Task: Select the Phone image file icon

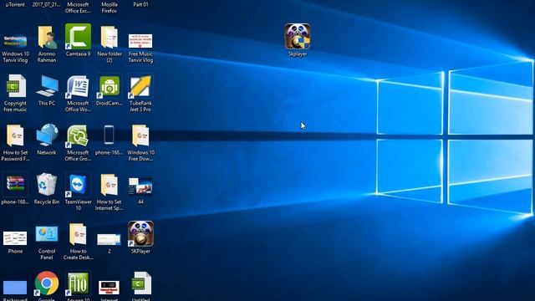Action: pyautogui.click(x=15, y=237)
